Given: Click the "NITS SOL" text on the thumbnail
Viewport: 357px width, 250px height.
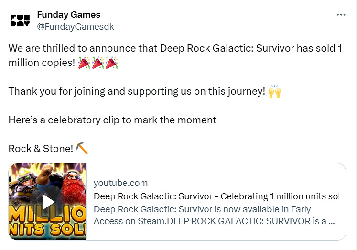Looking at the screenshot, I should tap(48, 228).
